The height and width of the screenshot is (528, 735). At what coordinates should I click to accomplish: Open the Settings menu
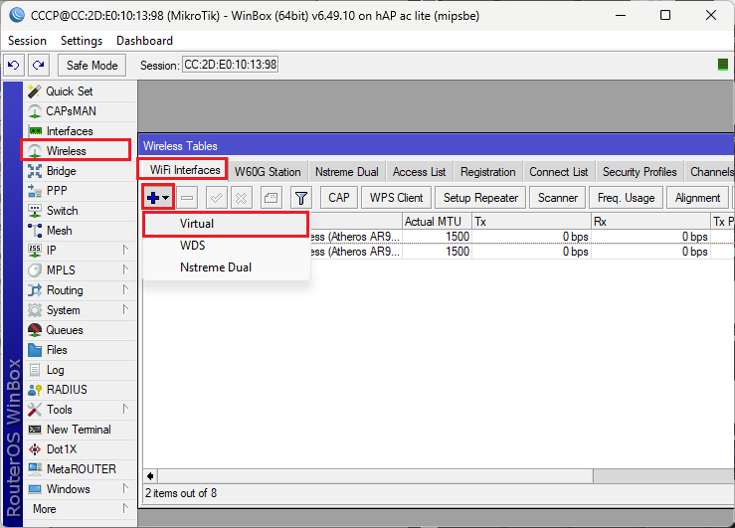(x=82, y=41)
